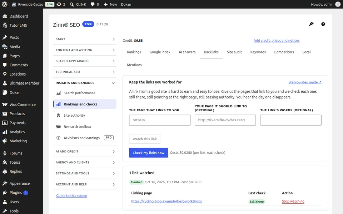The height and width of the screenshot is (214, 343).
Task: Click the WordPress logo in the admin bar
Action: coord(5,4)
